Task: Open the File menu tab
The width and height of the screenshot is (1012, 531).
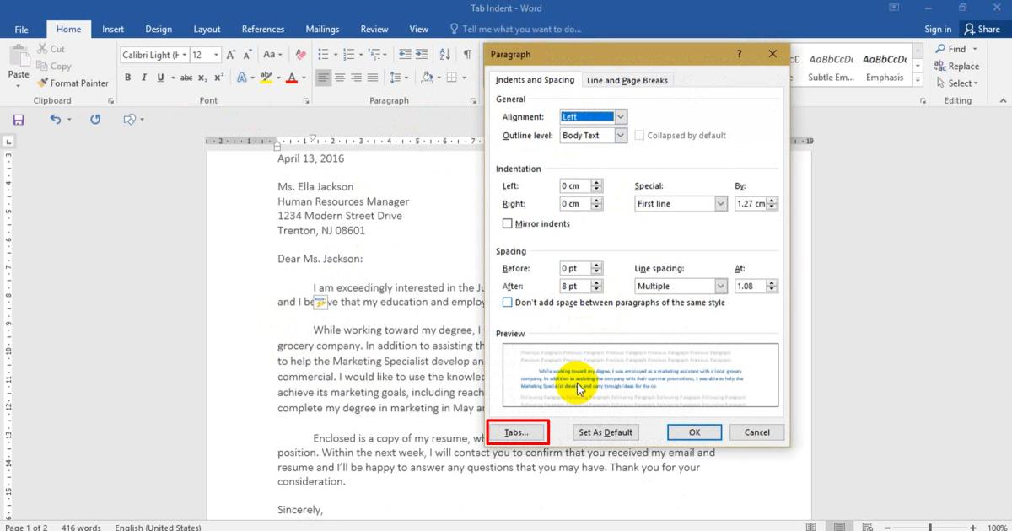Action: (22, 29)
